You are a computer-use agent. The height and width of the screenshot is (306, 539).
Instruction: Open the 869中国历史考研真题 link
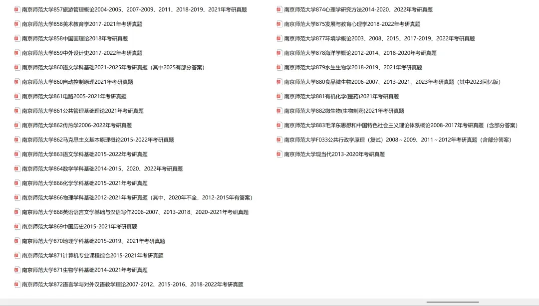tap(80, 226)
